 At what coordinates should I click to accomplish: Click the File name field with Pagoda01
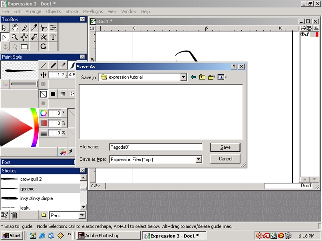coord(155,147)
